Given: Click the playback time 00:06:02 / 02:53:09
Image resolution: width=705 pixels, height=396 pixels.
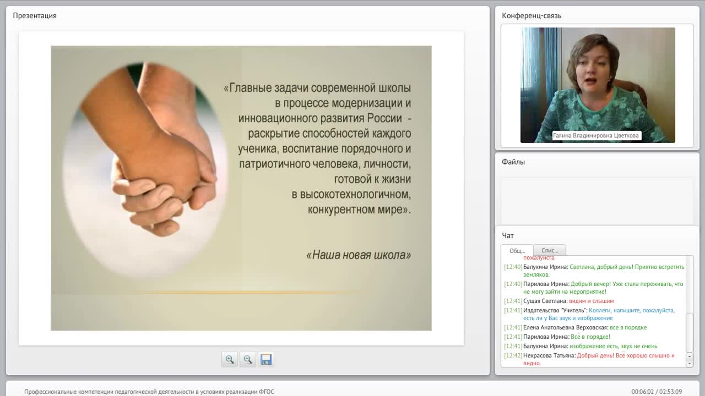Looking at the screenshot, I should [x=657, y=392].
